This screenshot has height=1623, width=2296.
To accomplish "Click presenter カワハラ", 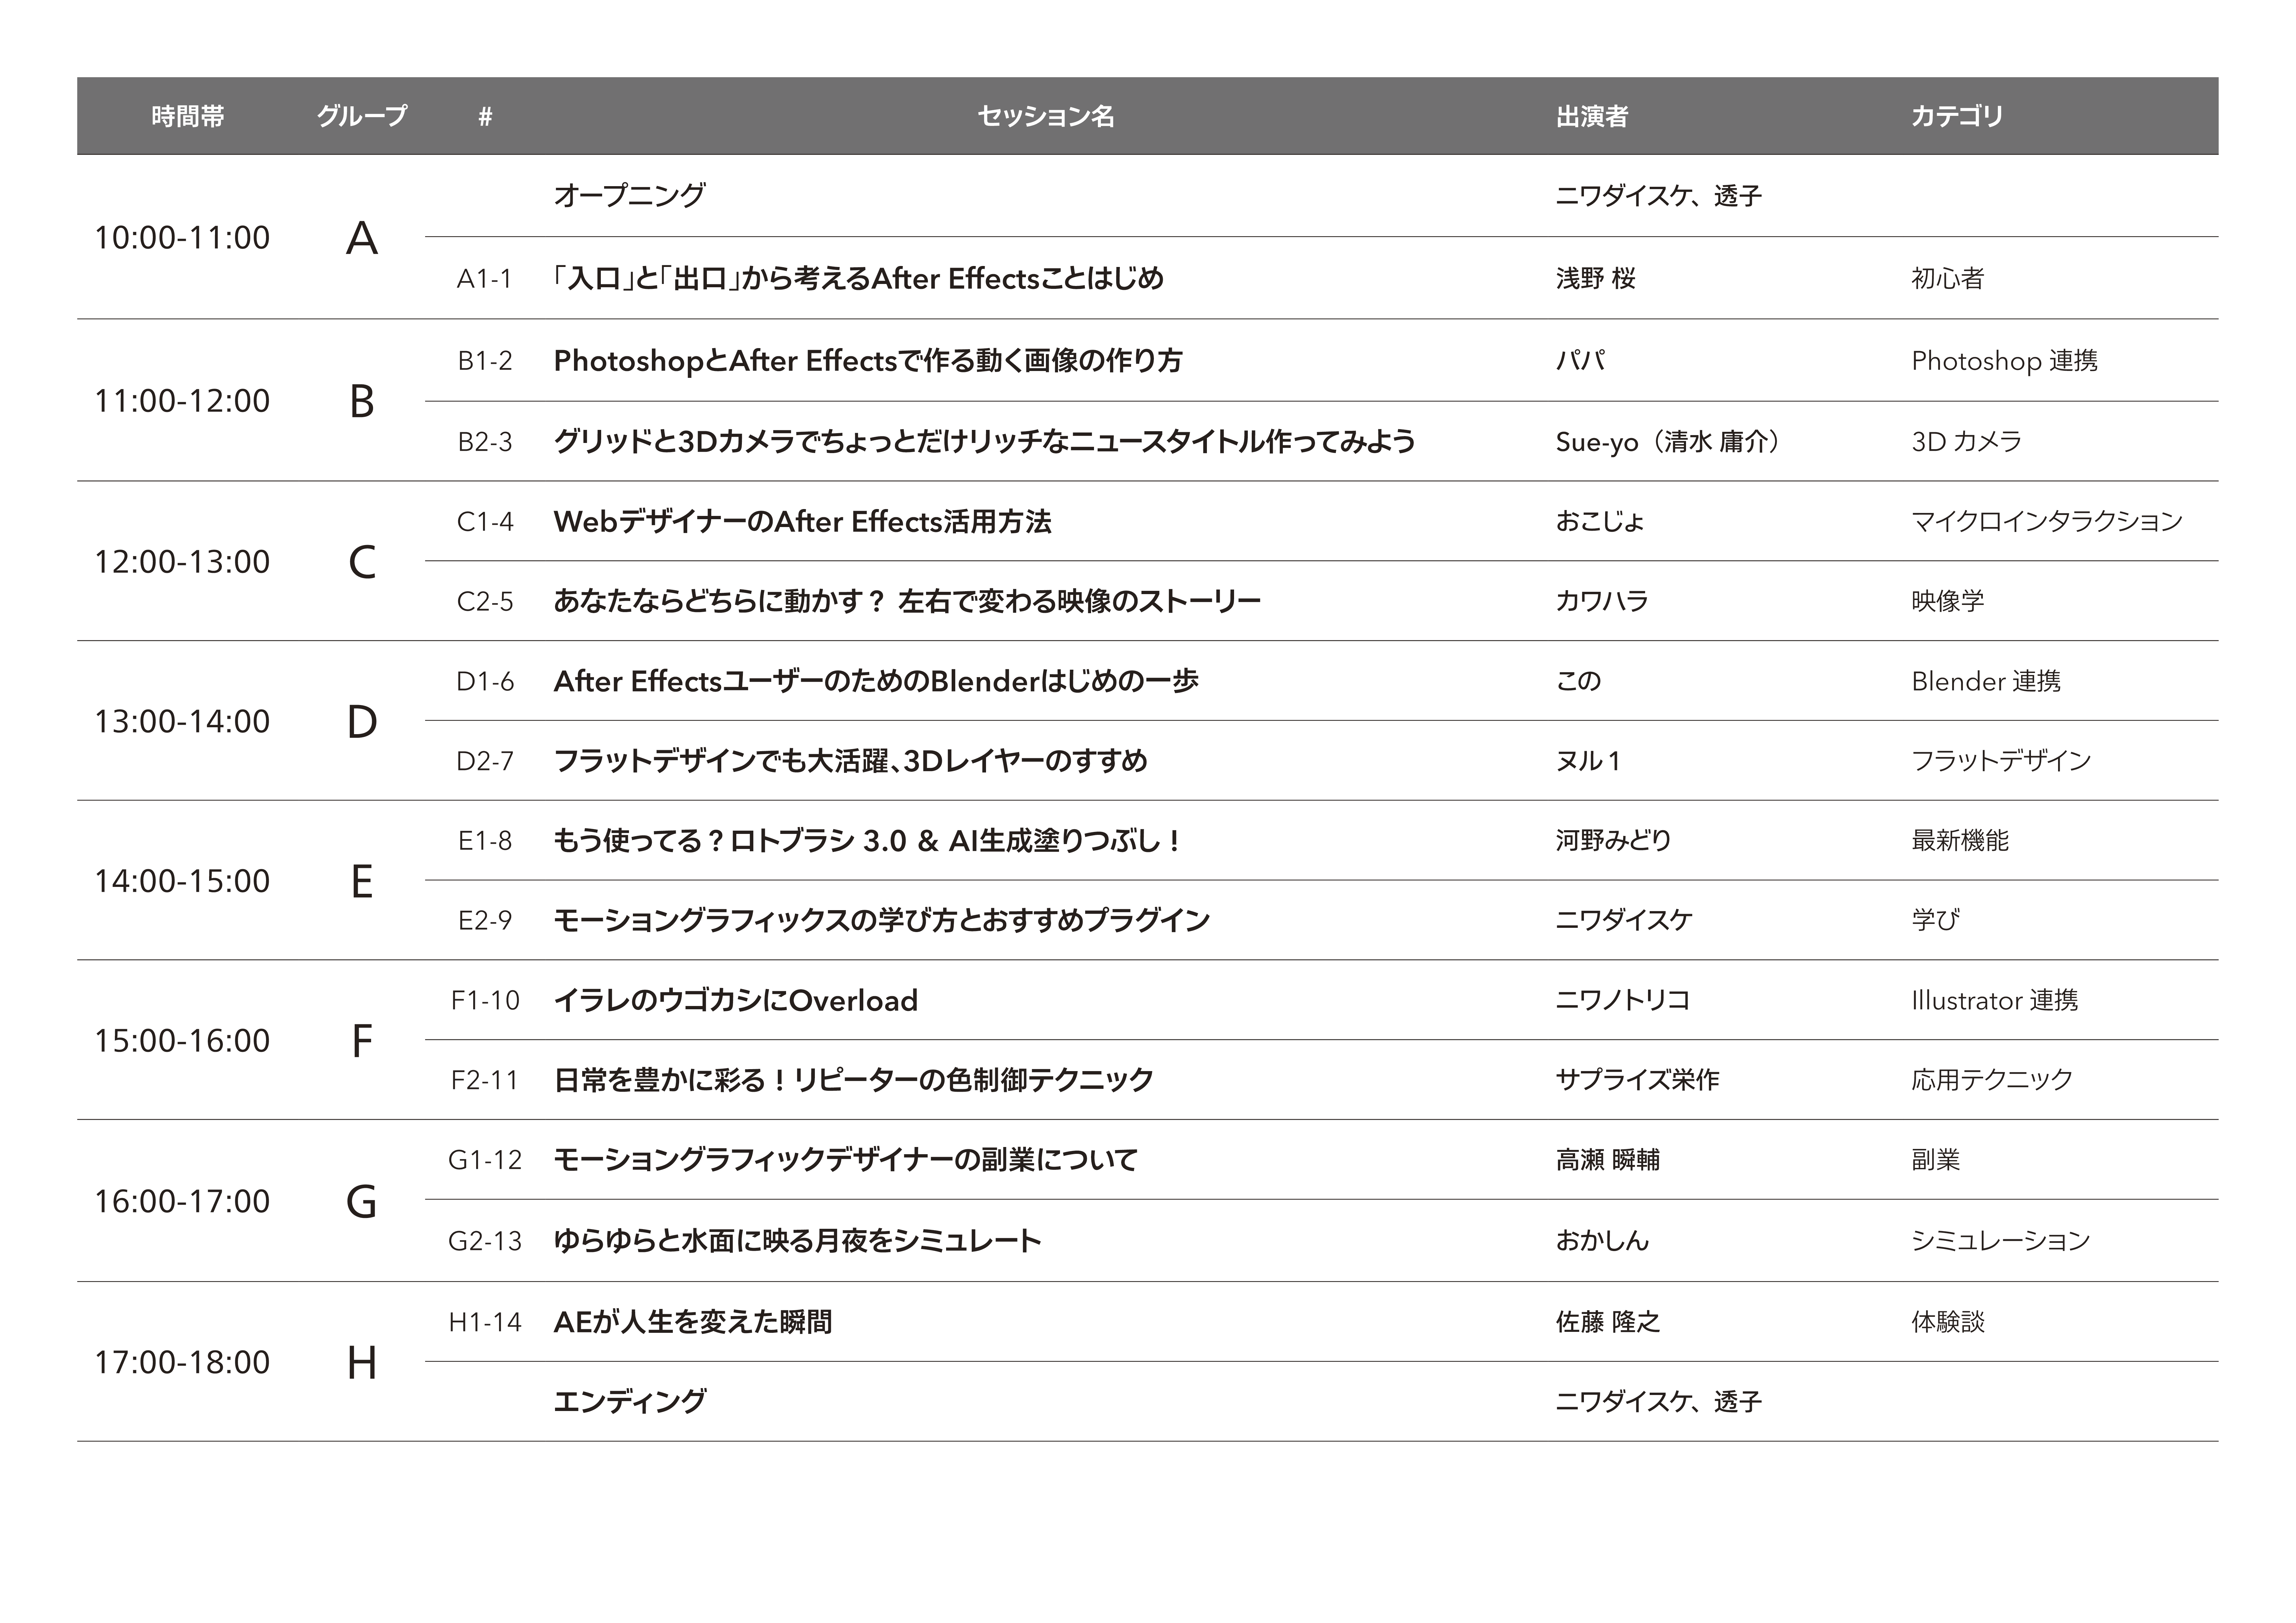I will point(1602,601).
